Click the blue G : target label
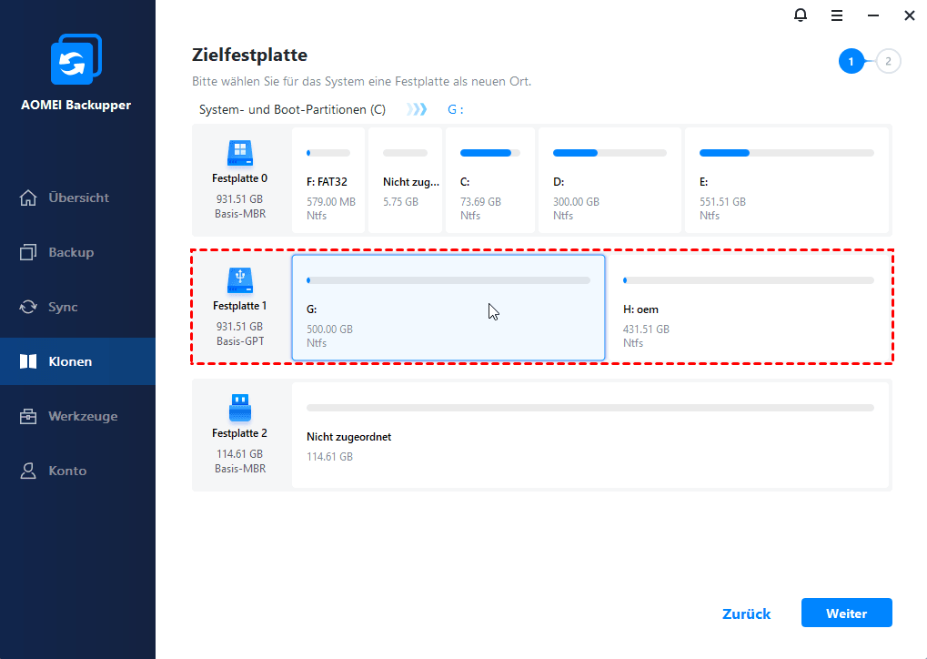The width and height of the screenshot is (927, 659). pyautogui.click(x=455, y=109)
